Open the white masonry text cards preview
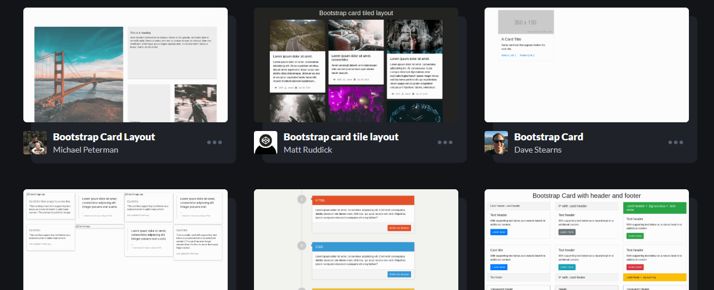The image size is (714, 290). pos(126,240)
